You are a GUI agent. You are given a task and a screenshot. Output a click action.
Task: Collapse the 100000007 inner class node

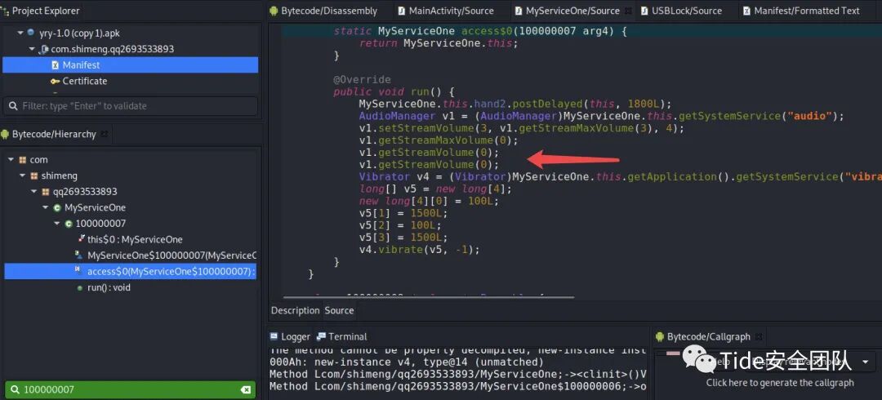coord(57,224)
